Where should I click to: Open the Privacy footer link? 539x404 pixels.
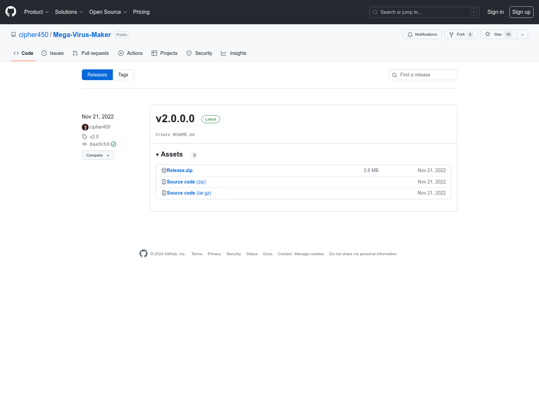214,254
